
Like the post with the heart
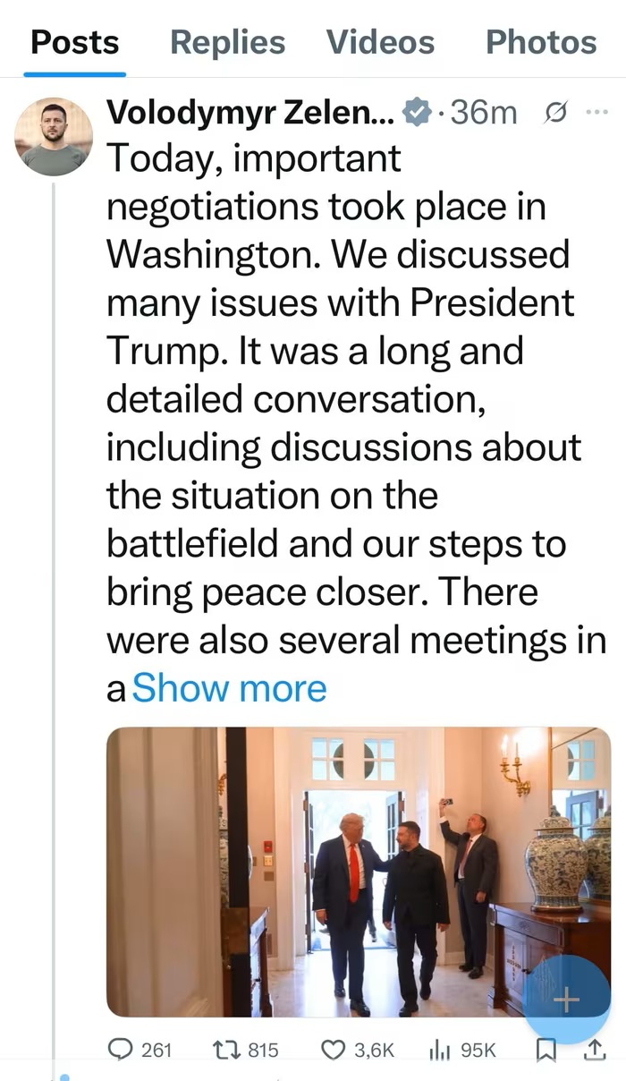click(333, 1050)
